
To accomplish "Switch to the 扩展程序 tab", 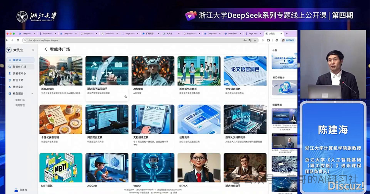I will [150, 34].
